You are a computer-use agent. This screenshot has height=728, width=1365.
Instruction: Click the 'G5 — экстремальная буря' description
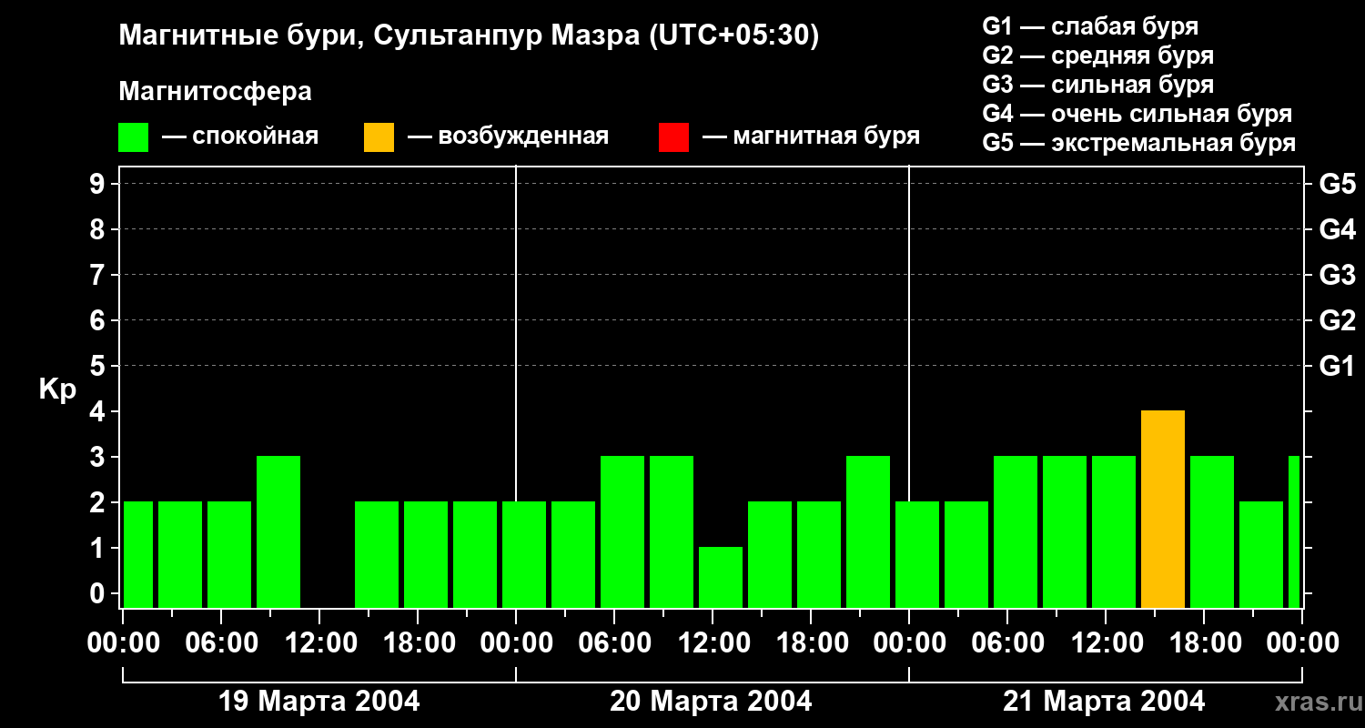coord(1139,143)
